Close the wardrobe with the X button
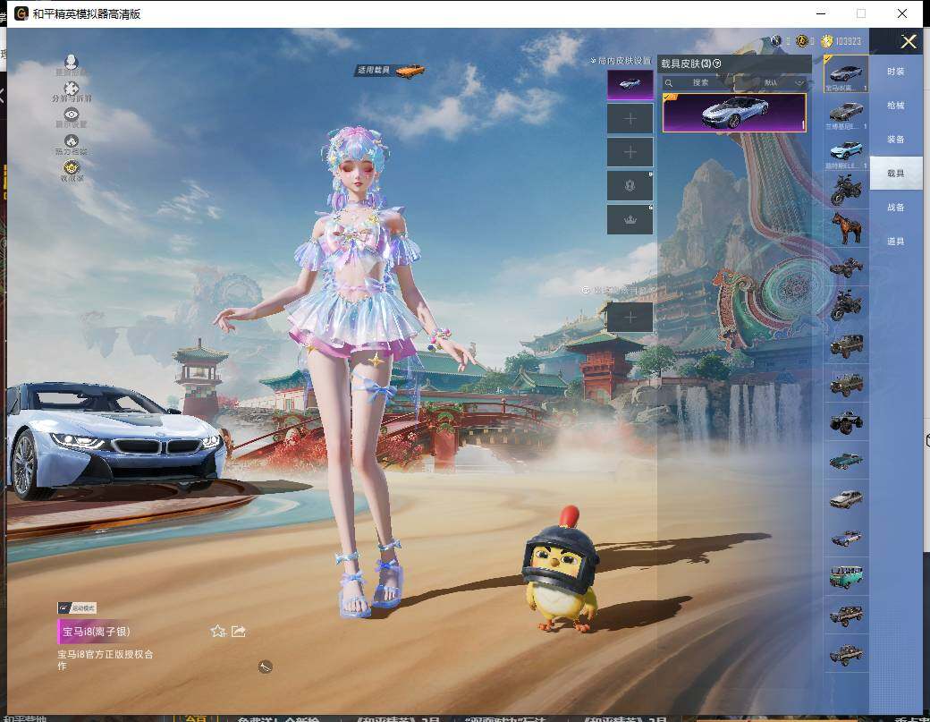The width and height of the screenshot is (930, 722). point(909,42)
